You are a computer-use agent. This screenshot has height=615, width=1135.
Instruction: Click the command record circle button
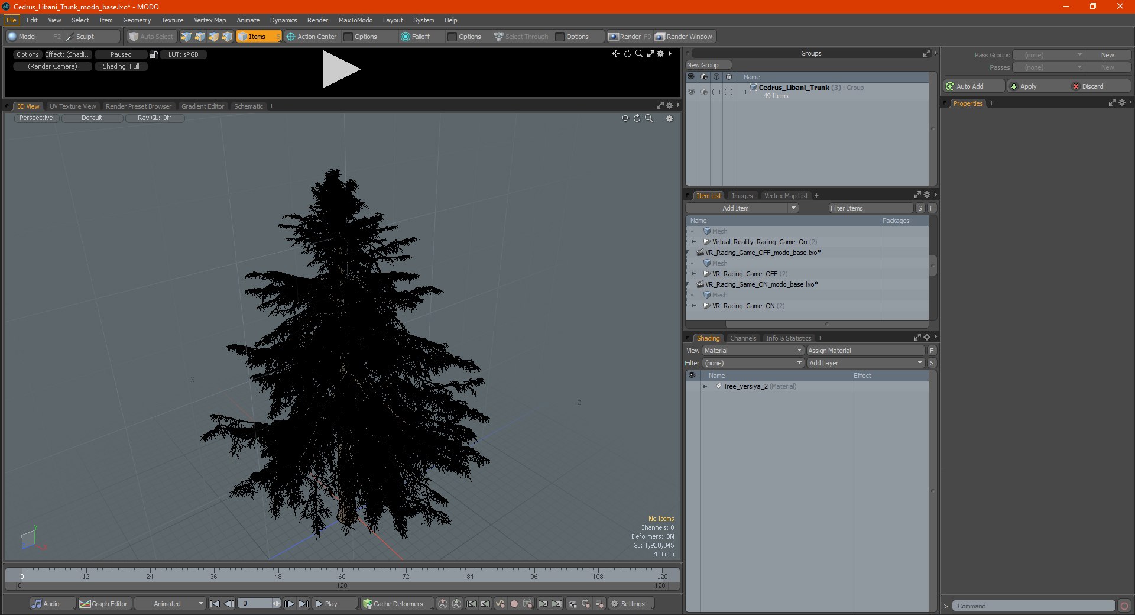[x=1124, y=606]
